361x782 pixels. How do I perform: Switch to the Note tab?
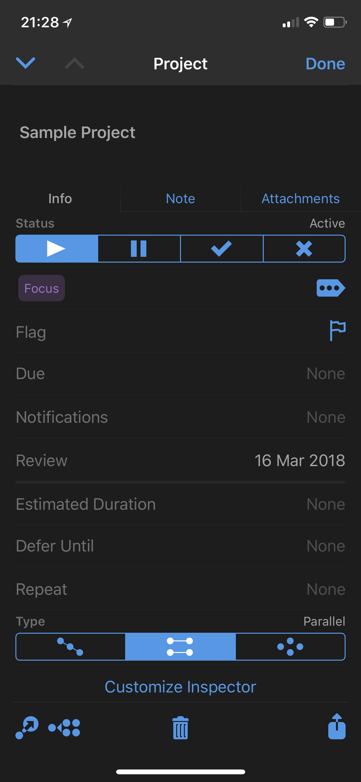point(180,199)
